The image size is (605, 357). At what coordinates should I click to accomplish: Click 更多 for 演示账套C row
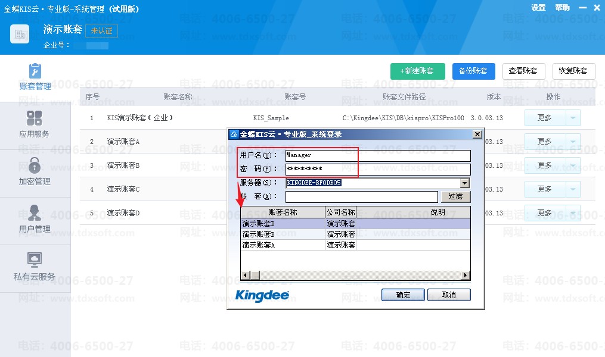click(x=545, y=189)
